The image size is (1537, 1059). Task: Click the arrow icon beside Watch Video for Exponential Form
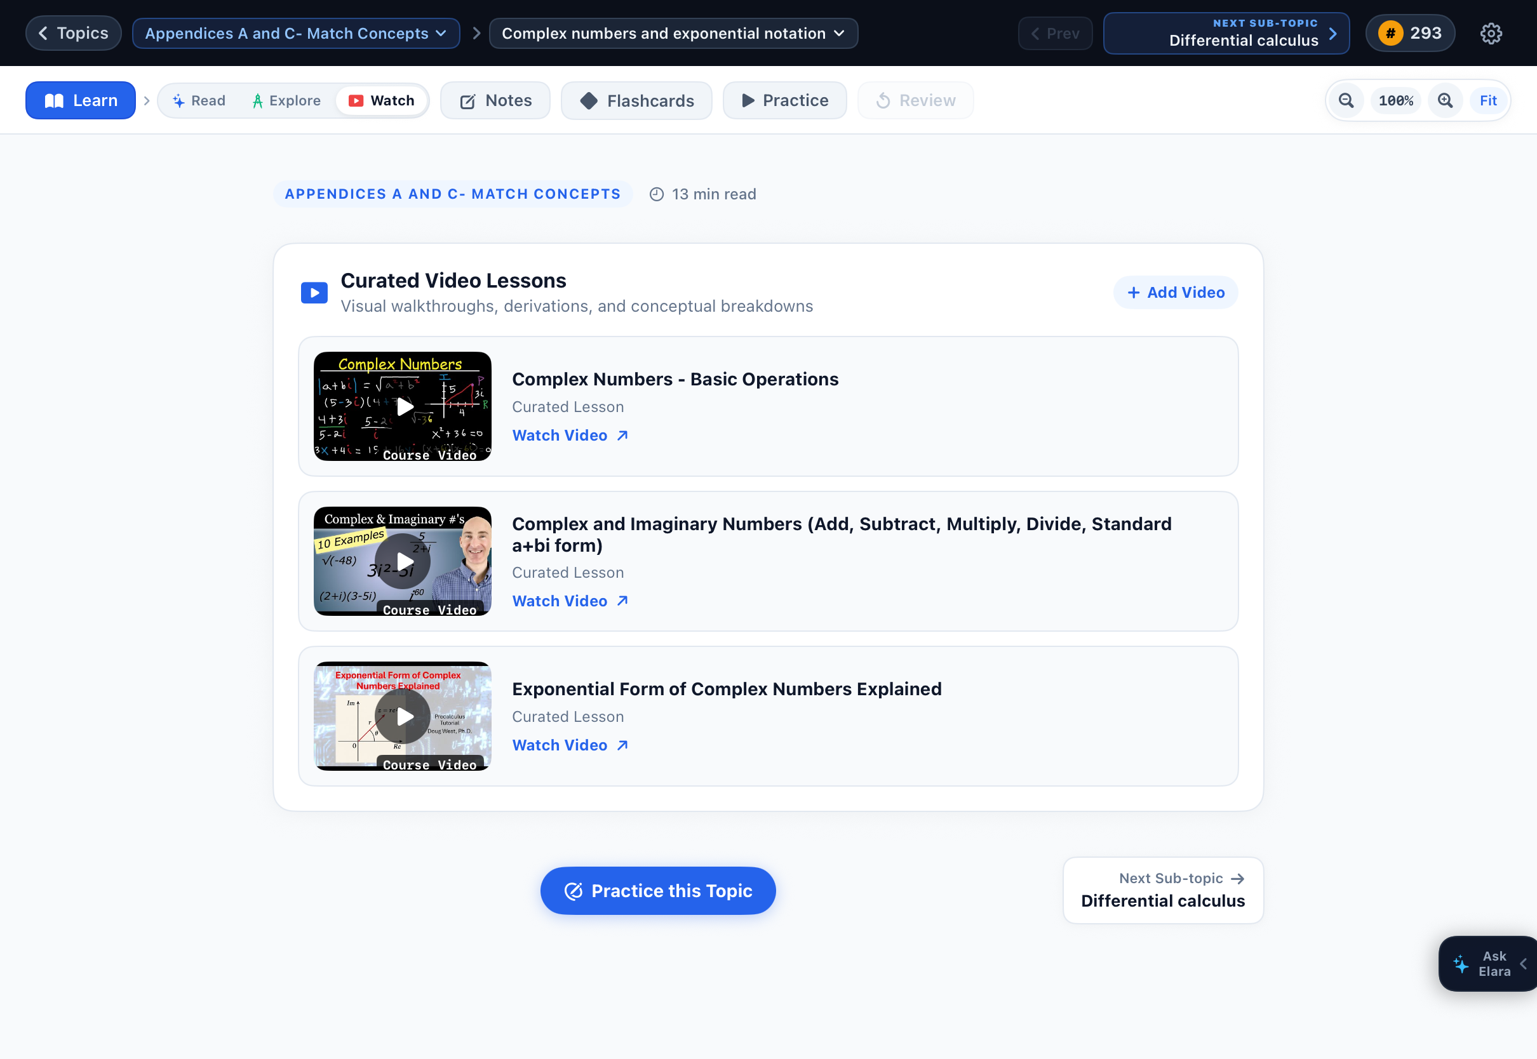coord(622,745)
